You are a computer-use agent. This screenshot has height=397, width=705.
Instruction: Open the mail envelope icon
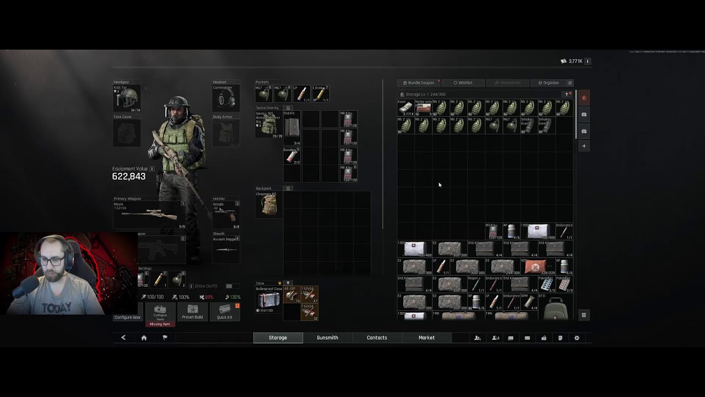coord(527,338)
